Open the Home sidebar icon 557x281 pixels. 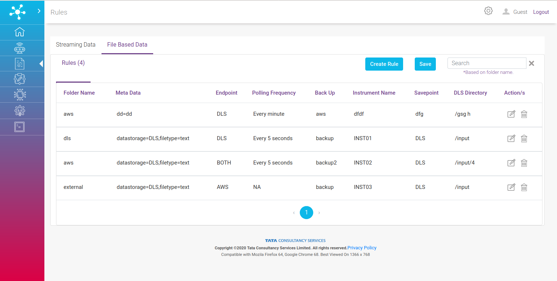19,32
